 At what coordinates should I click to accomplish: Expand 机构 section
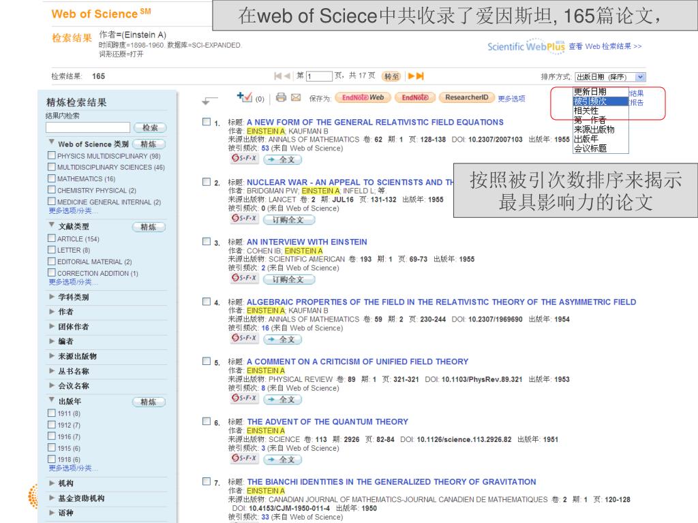[52, 483]
